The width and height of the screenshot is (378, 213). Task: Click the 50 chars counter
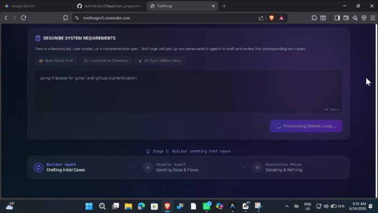click(331, 109)
